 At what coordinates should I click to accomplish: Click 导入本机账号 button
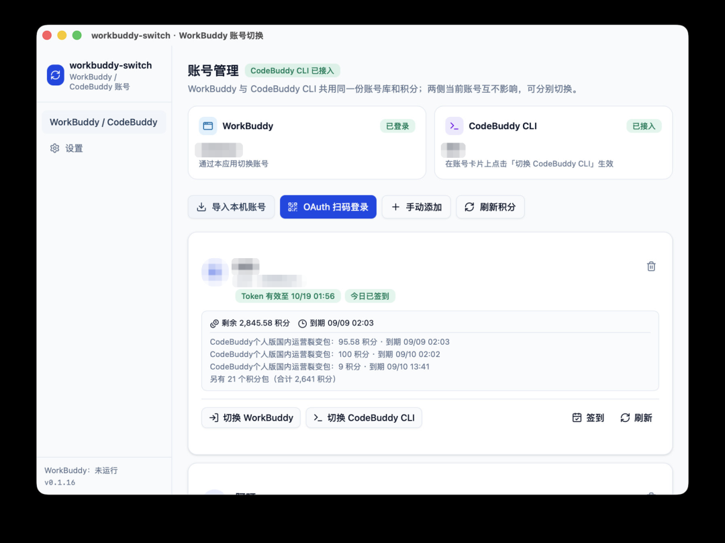click(231, 207)
